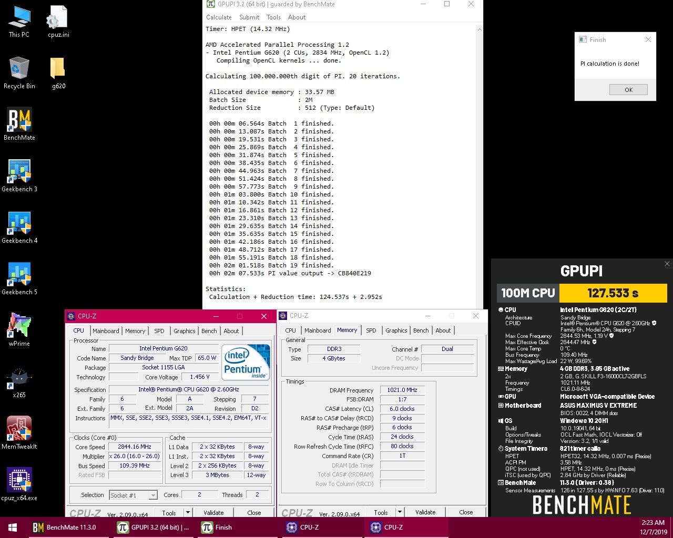Switch to SPD tab in right CPU-Z

pyautogui.click(x=371, y=330)
